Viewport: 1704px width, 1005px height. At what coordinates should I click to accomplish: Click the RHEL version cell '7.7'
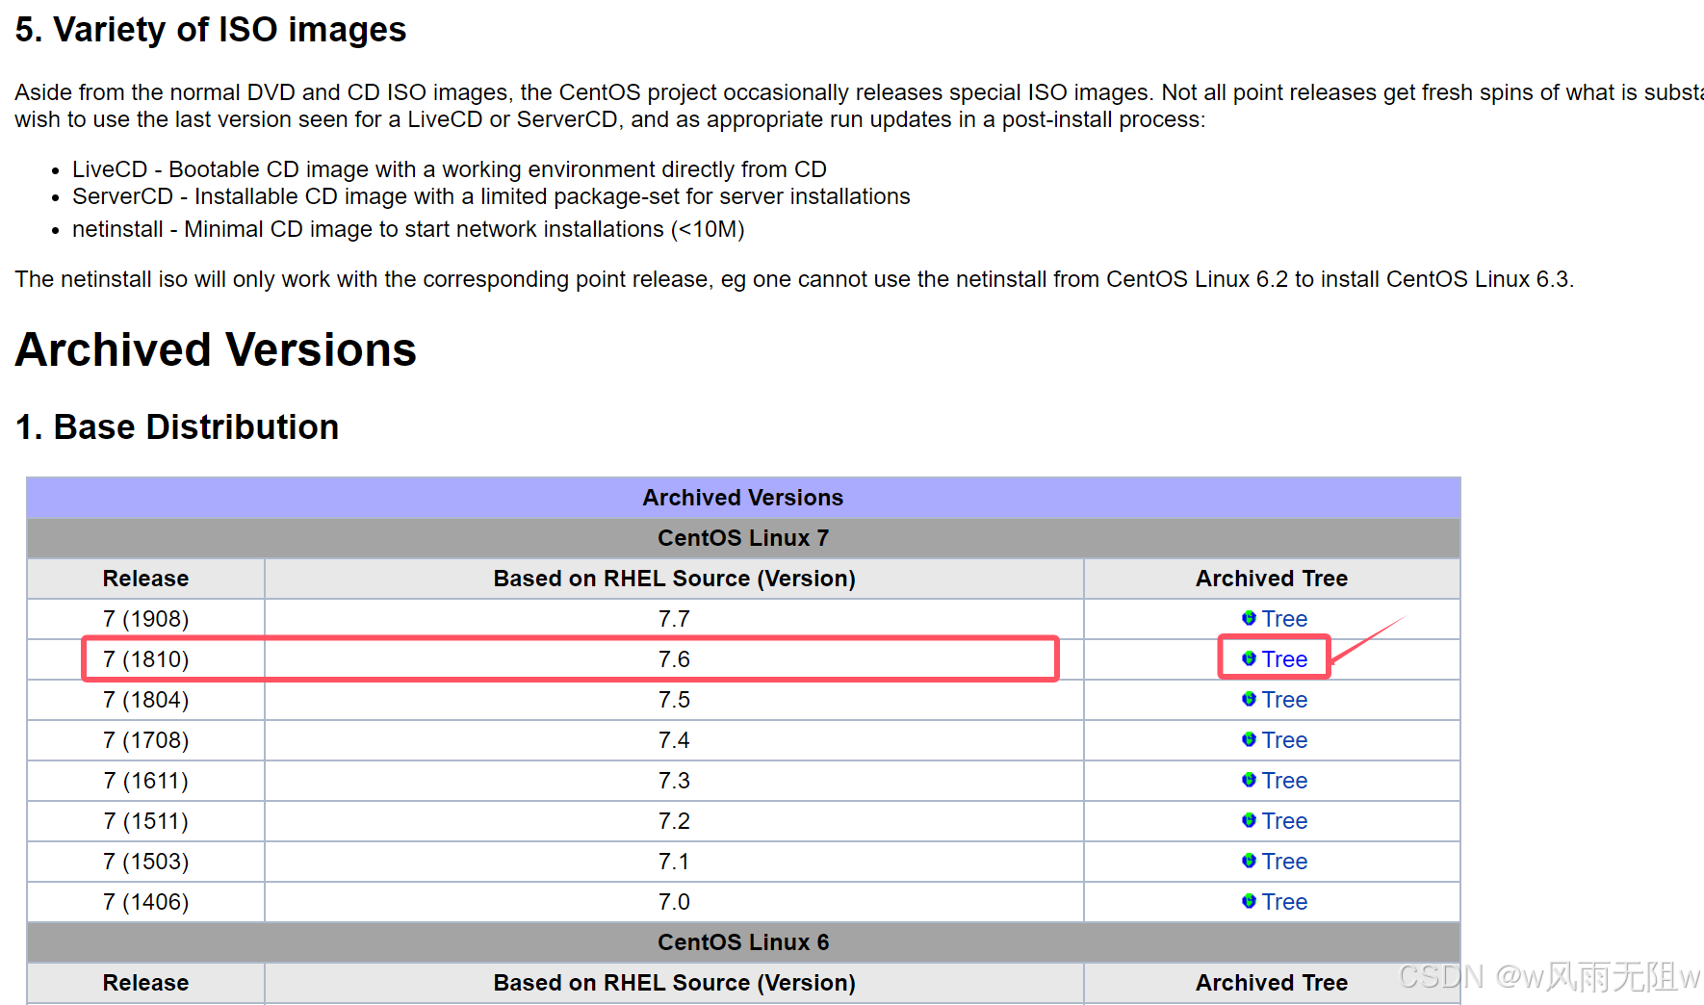(674, 619)
